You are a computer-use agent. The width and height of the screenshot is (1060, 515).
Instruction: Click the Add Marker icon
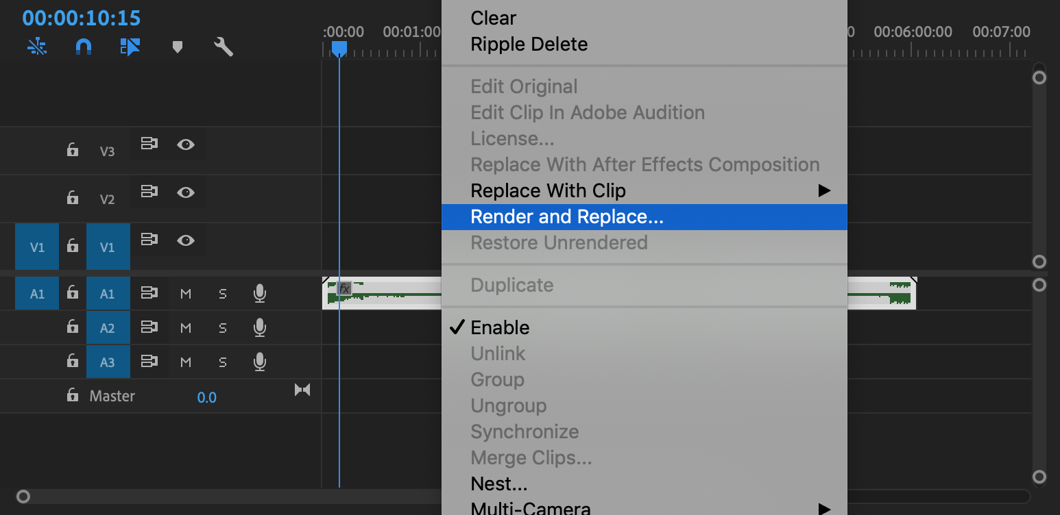(x=178, y=47)
